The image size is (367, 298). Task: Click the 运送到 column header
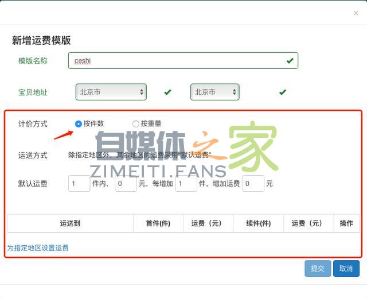pyautogui.click(x=70, y=223)
